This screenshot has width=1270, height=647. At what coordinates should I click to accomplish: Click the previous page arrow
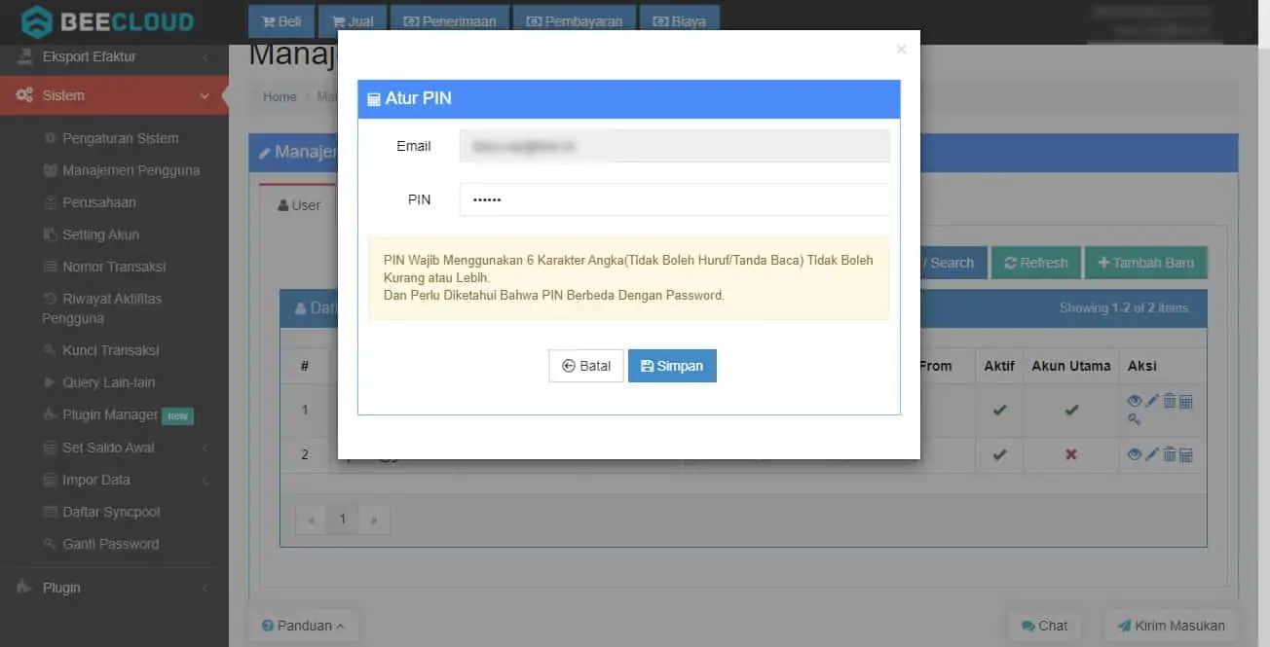[311, 520]
